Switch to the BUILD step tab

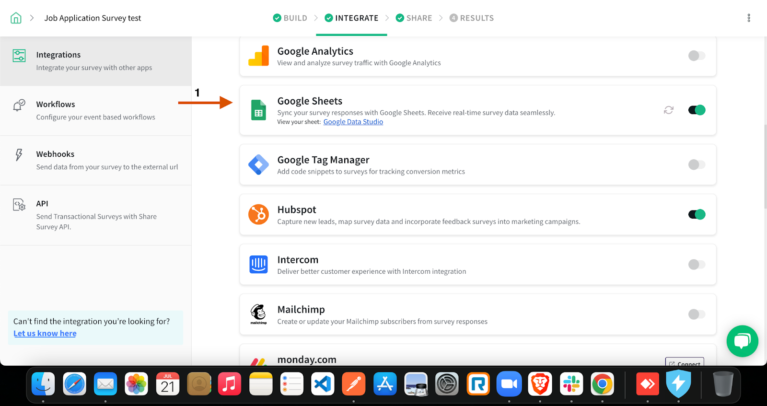point(290,18)
